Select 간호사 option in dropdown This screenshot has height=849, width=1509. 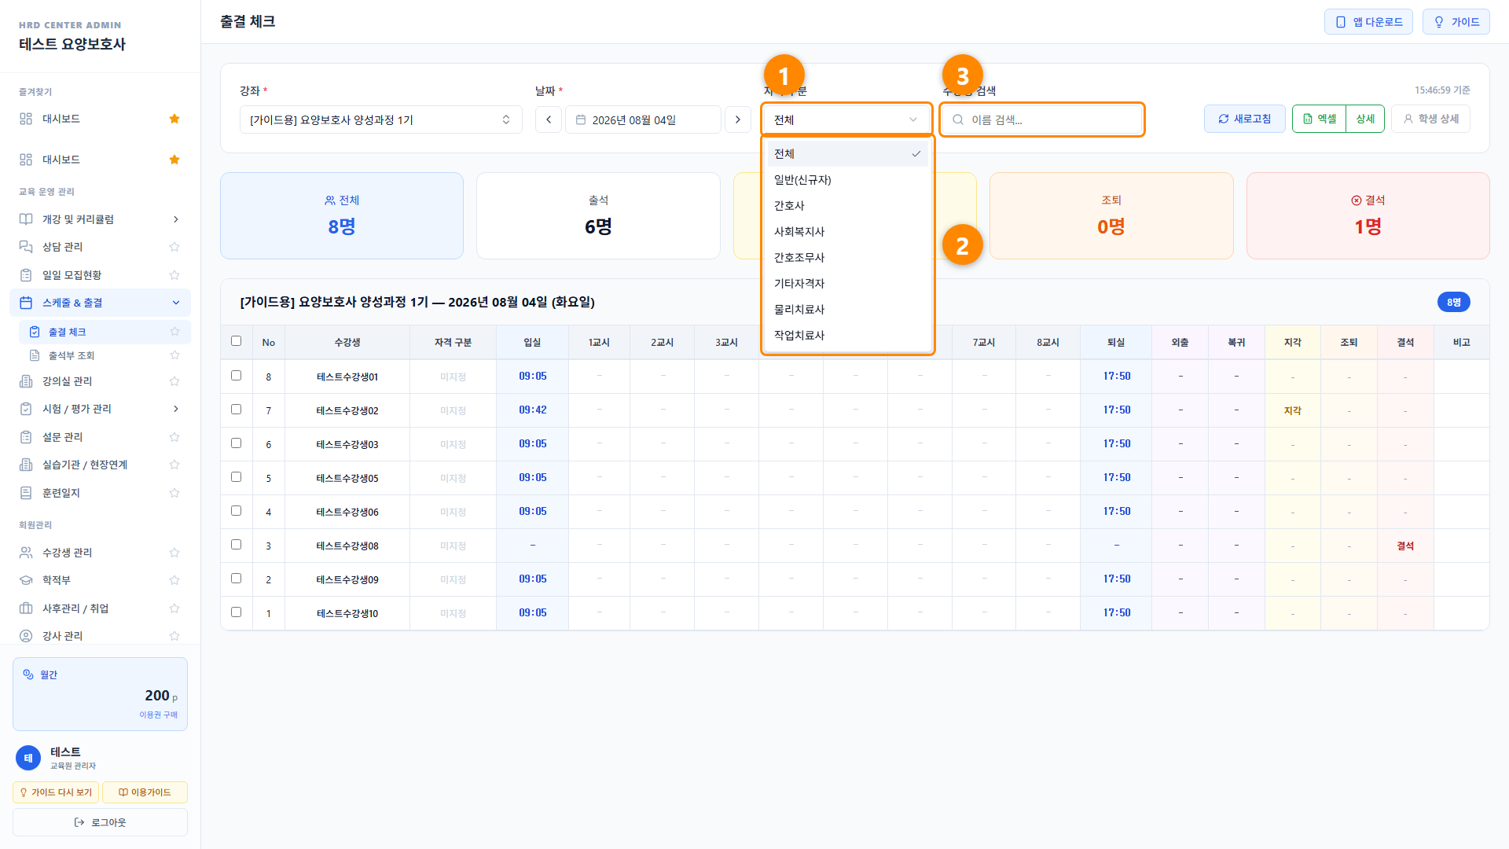pyautogui.click(x=847, y=206)
